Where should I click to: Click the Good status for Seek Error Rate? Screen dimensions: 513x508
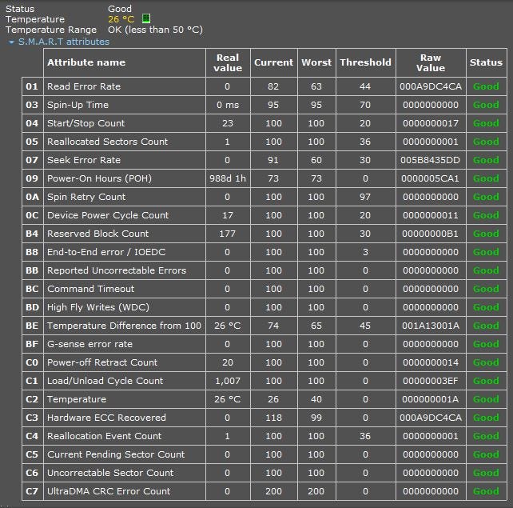(x=486, y=160)
